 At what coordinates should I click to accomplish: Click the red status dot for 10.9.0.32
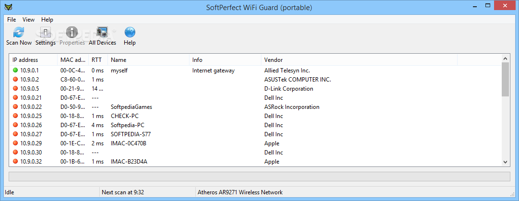(x=15, y=161)
